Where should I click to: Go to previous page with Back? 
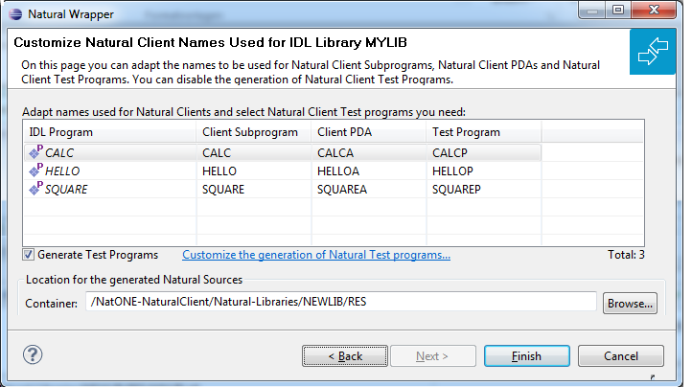tap(345, 355)
